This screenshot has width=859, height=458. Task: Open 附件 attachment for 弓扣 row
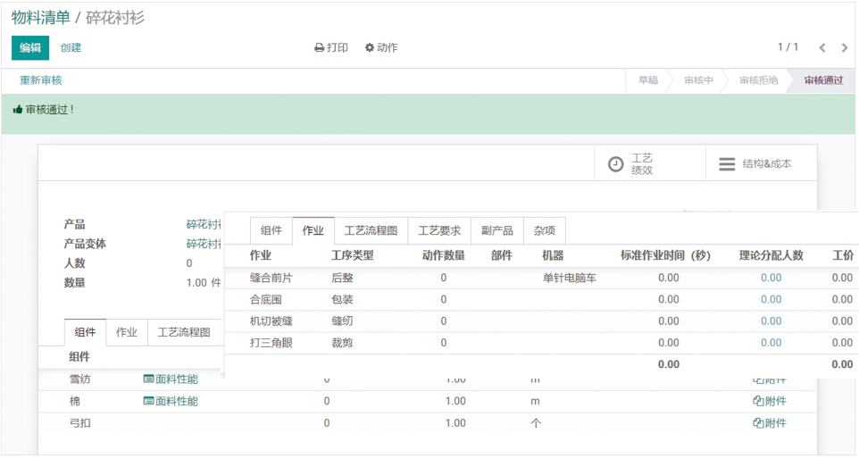click(x=770, y=423)
